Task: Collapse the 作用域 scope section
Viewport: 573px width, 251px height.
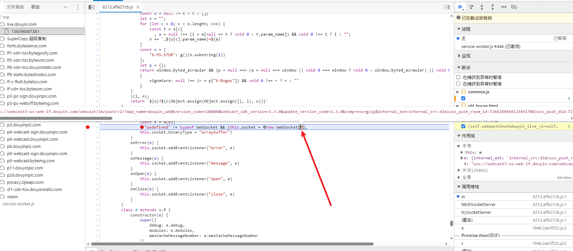Action: (459, 136)
